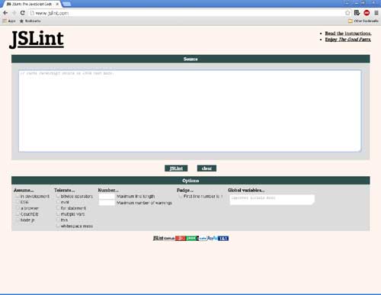Click the red AdBlock stop-sign icon
The image size is (381, 295).
tap(367, 13)
